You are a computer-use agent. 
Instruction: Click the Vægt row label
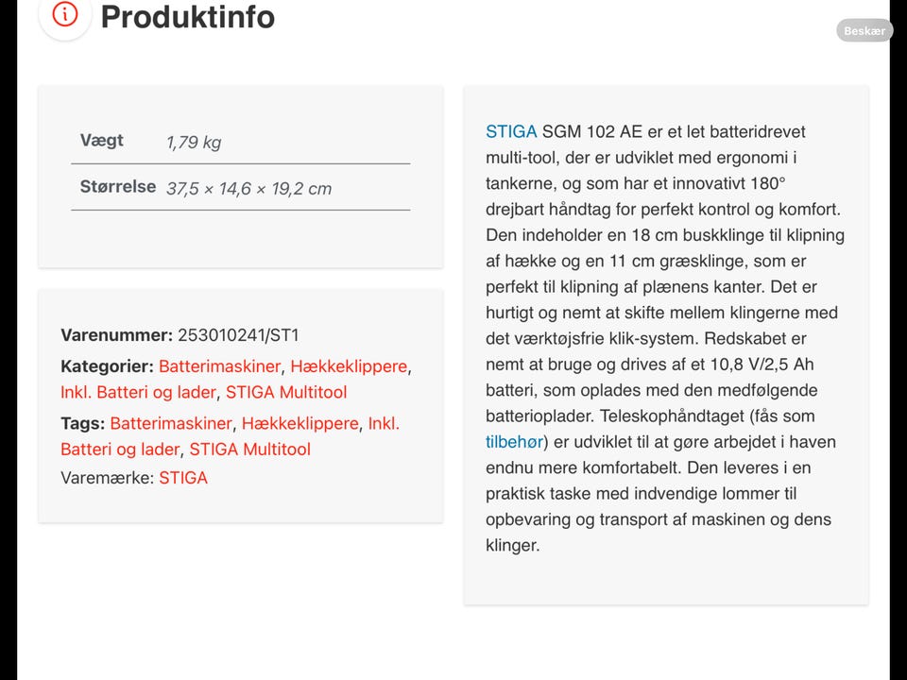point(102,141)
